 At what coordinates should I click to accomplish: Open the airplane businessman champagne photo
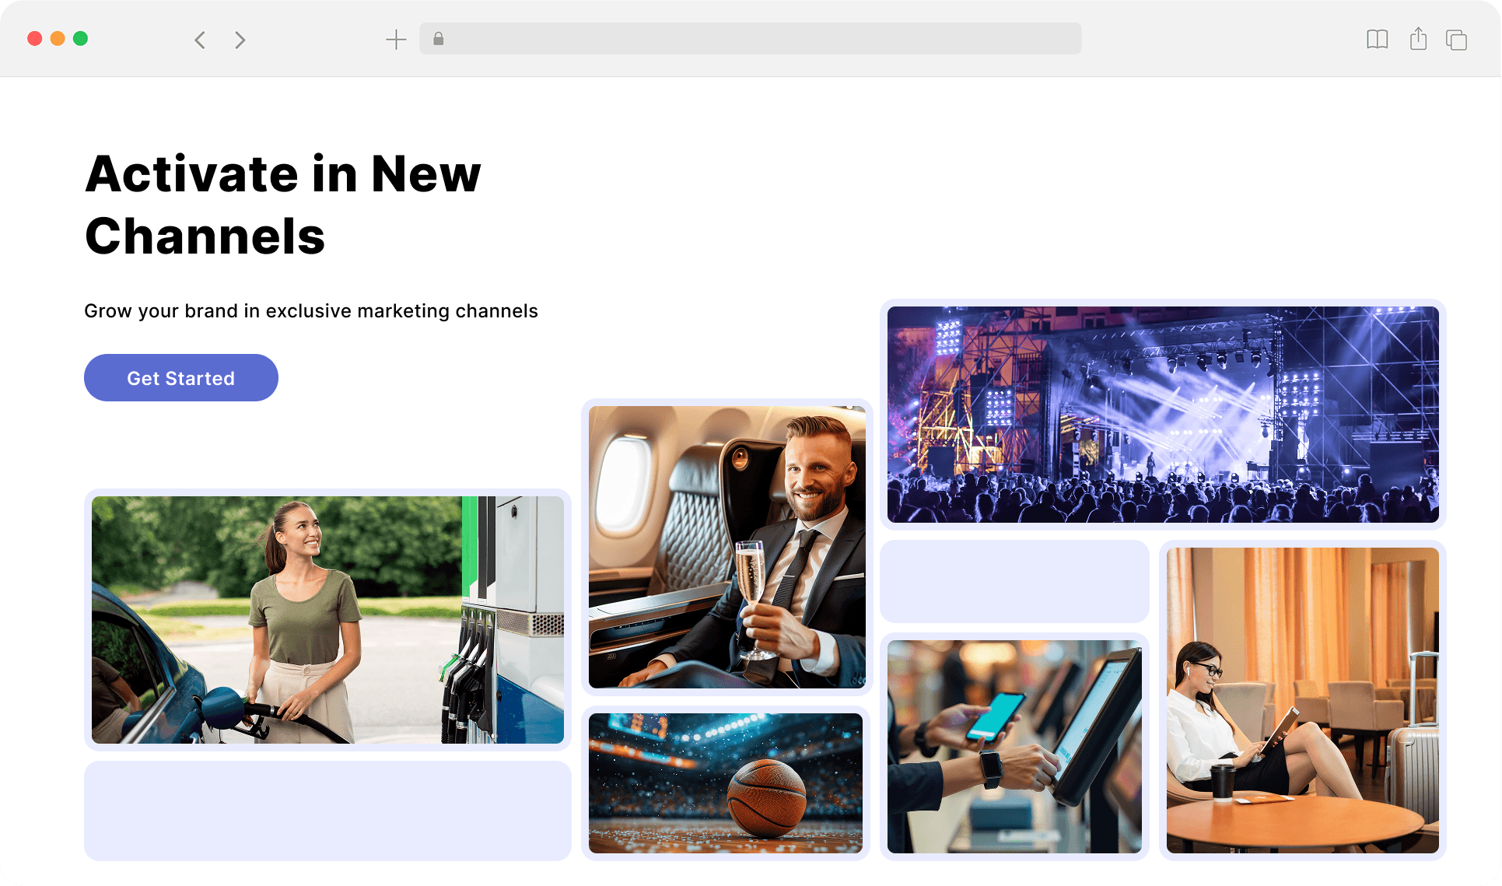[x=726, y=547]
